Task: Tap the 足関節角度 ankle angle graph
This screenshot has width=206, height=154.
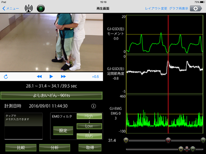Action: pyautogui.click(x=165, y=74)
